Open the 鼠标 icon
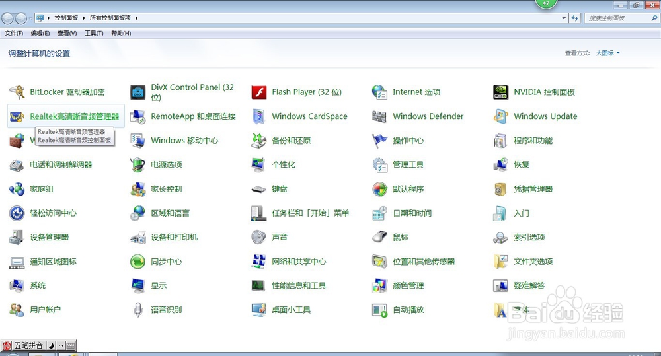 tap(380, 237)
